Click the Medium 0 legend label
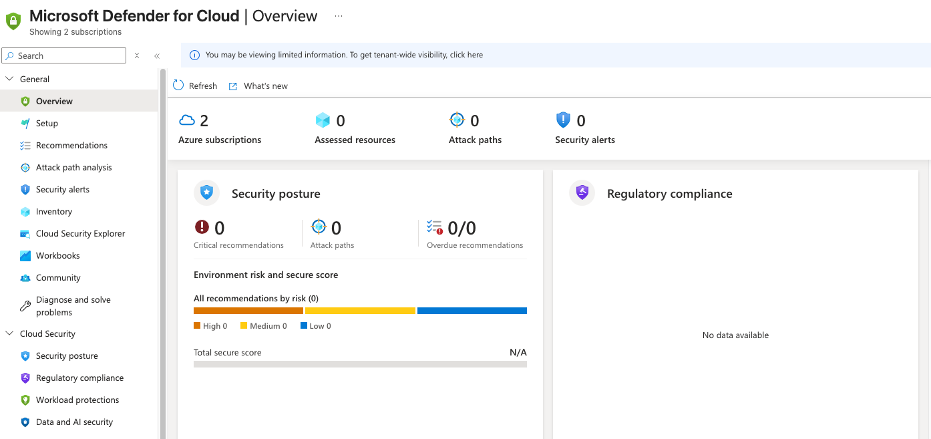The width and height of the screenshot is (931, 439). tap(268, 326)
